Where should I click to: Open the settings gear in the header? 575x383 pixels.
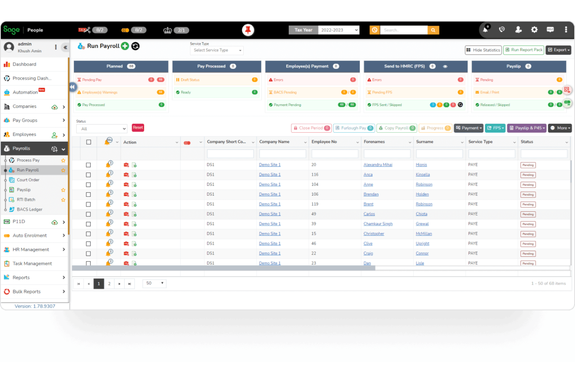(534, 29)
